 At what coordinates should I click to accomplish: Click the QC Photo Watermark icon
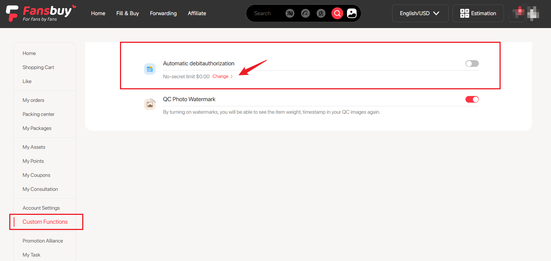[150, 104]
